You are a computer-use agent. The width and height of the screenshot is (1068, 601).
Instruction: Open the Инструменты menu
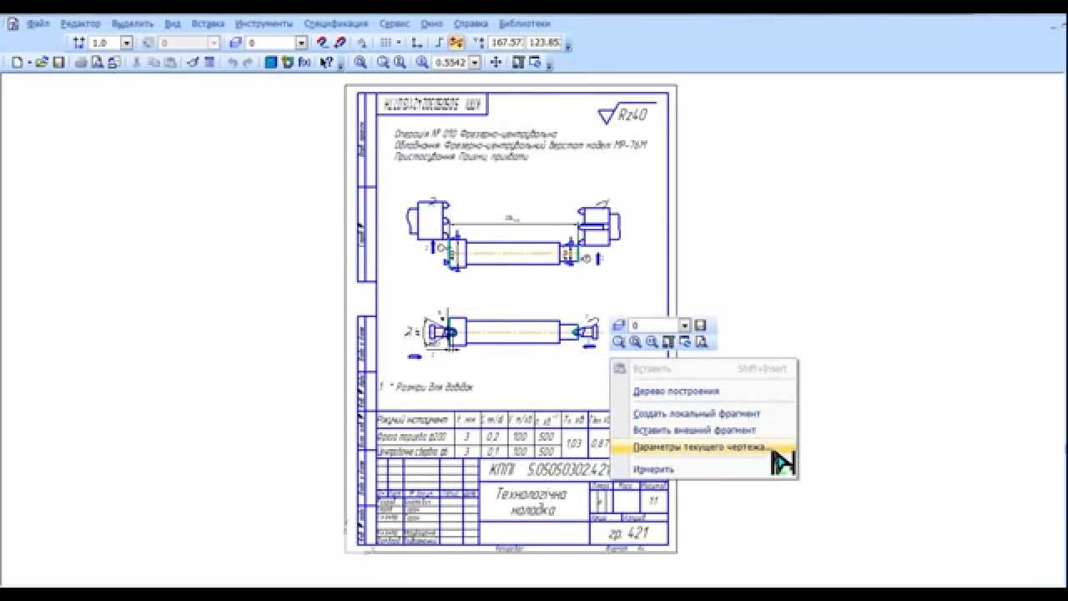(x=264, y=23)
